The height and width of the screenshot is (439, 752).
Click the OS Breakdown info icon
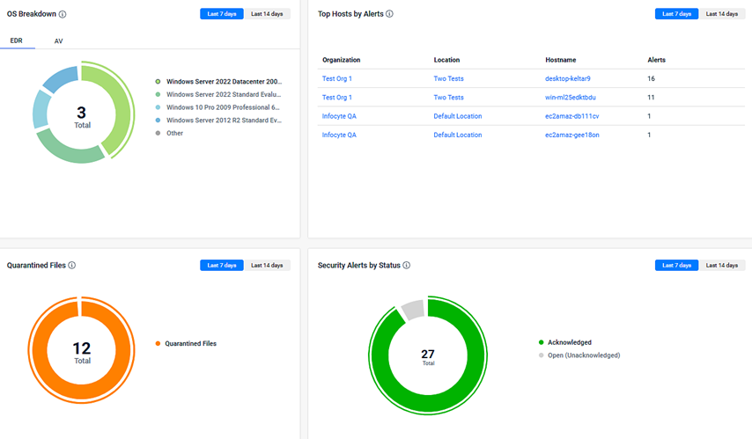click(x=63, y=14)
